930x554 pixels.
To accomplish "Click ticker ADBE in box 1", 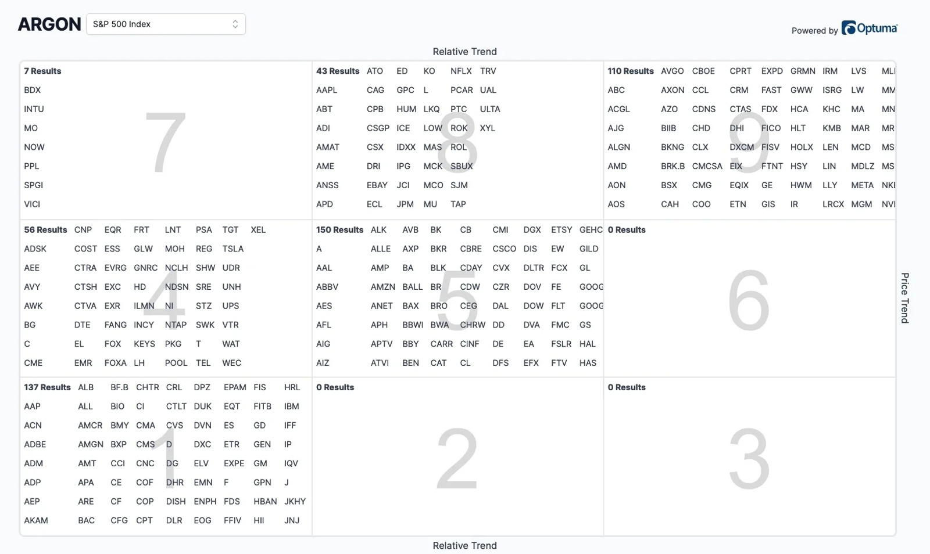I will click(35, 444).
